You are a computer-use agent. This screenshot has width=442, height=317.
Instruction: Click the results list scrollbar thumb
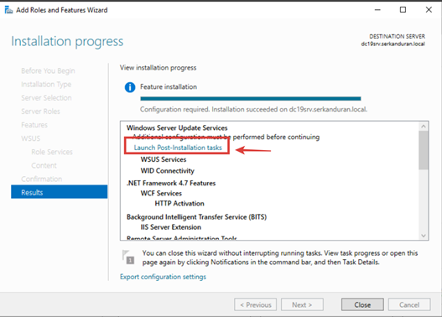coord(424,150)
